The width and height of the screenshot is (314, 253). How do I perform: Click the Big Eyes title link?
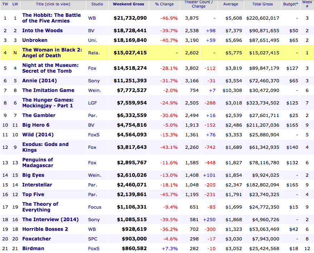[33, 175]
